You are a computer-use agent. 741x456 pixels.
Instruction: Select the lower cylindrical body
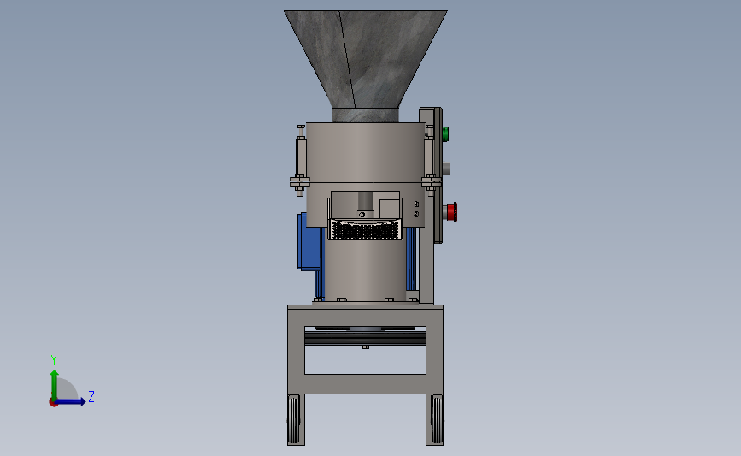pyautogui.click(x=365, y=269)
